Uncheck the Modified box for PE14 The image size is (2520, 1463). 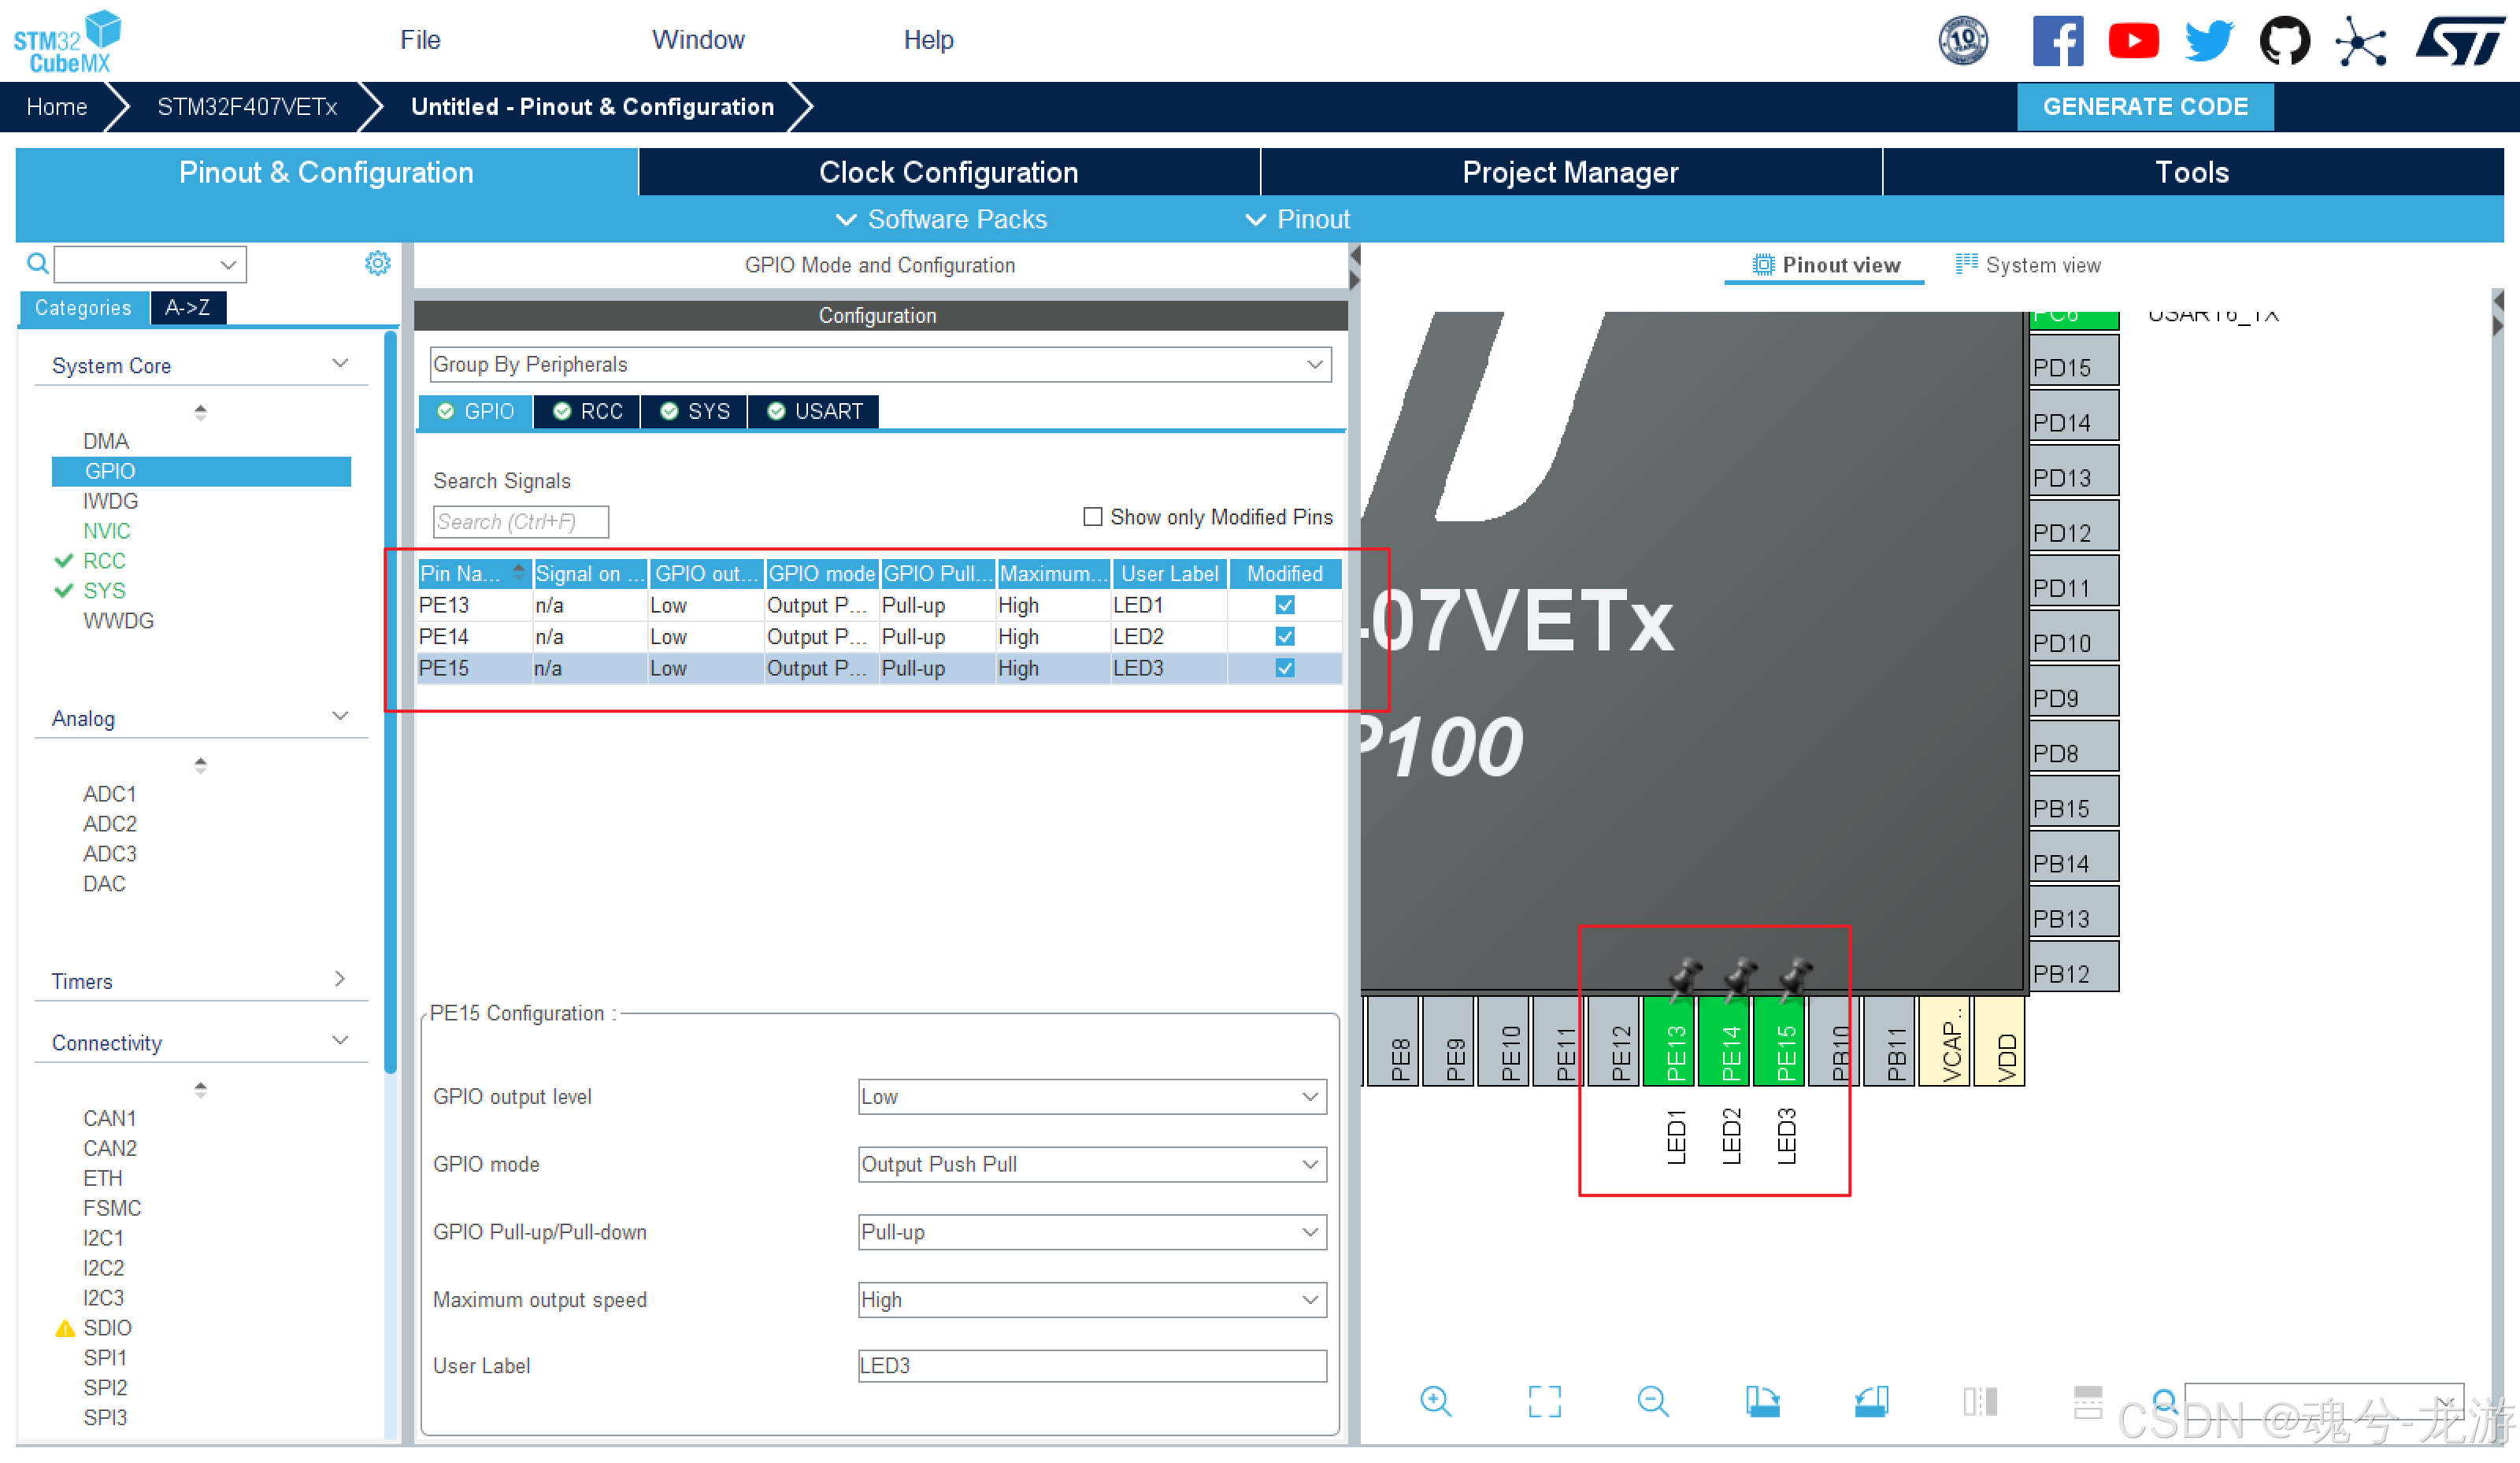(x=1285, y=637)
